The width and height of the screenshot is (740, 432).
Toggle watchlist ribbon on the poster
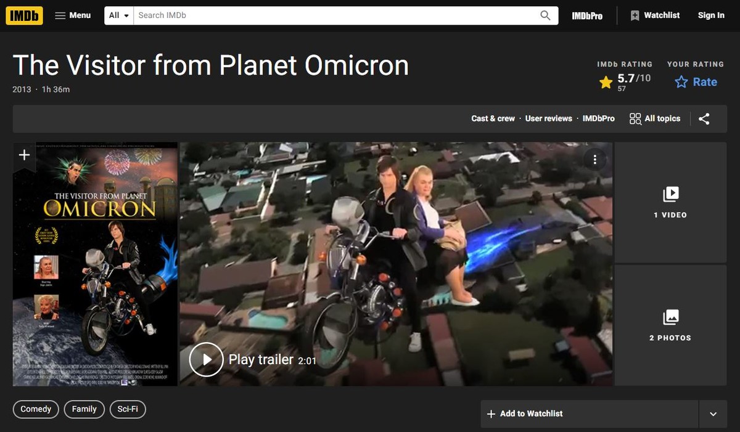pos(24,155)
